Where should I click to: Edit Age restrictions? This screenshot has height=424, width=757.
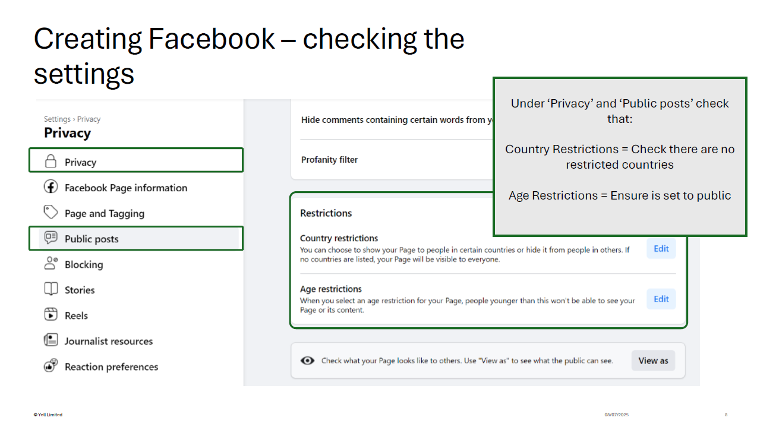coord(661,299)
